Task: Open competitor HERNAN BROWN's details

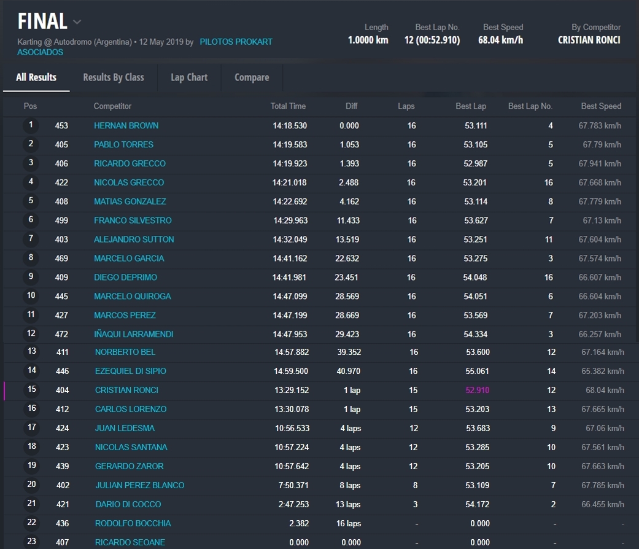Action: pos(126,125)
